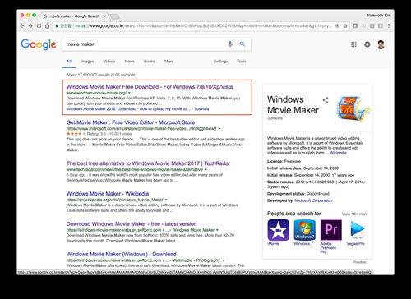Expand the softonic 'latest version' result arrow
The image size is (411, 299).
pyautogui.click(x=218, y=230)
